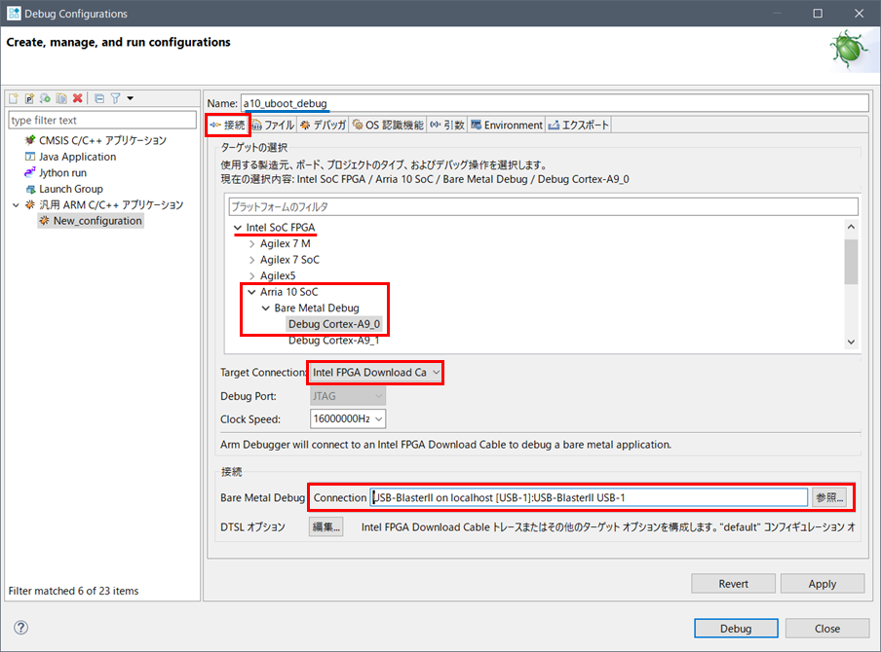881x652 pixels.
Task: Select Debug Cortex-A9_1 in the target tree
Action: 333,341
